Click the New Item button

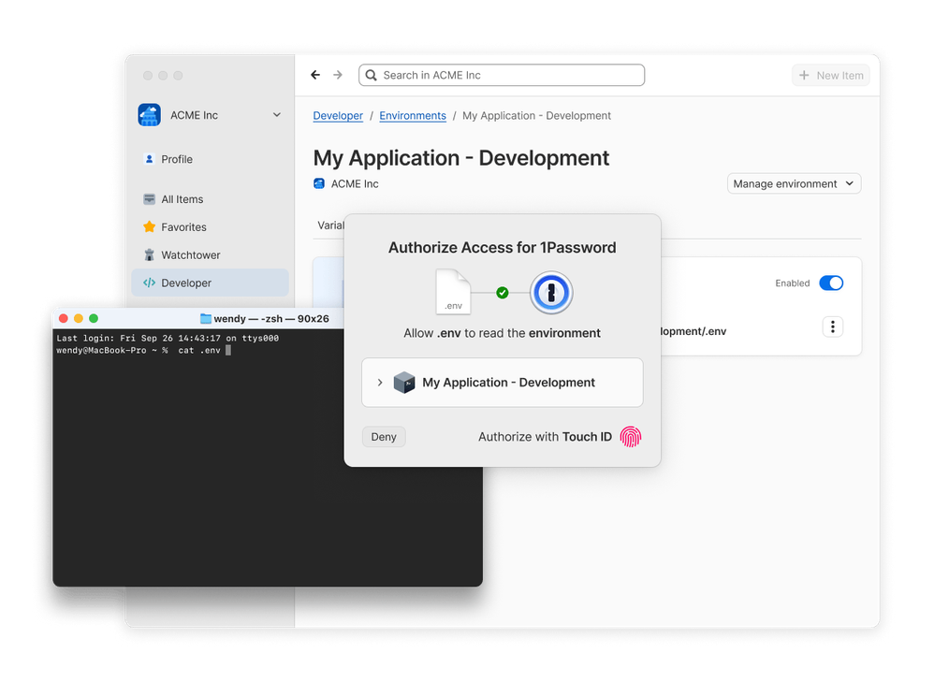coord(830,75)
